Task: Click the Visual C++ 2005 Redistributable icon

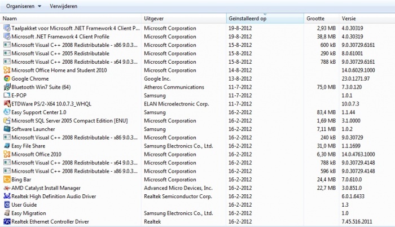Action: [7, 53]
